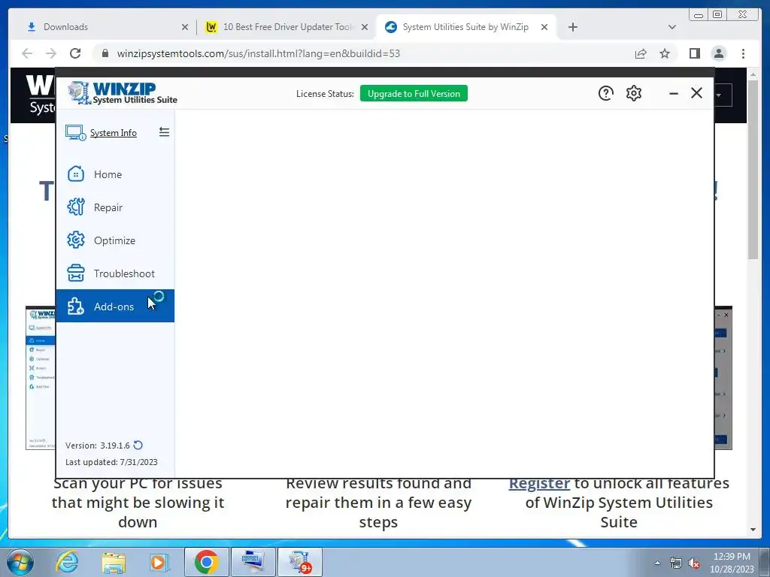Select Optimize in WinZip sidebar

pyautogui.click(x=115, y=240)
